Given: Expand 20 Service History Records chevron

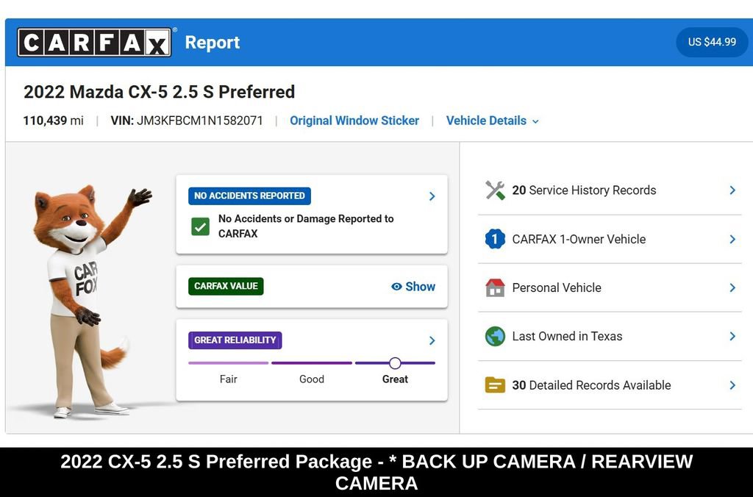Looking at the screenshot, I should 732,190.
